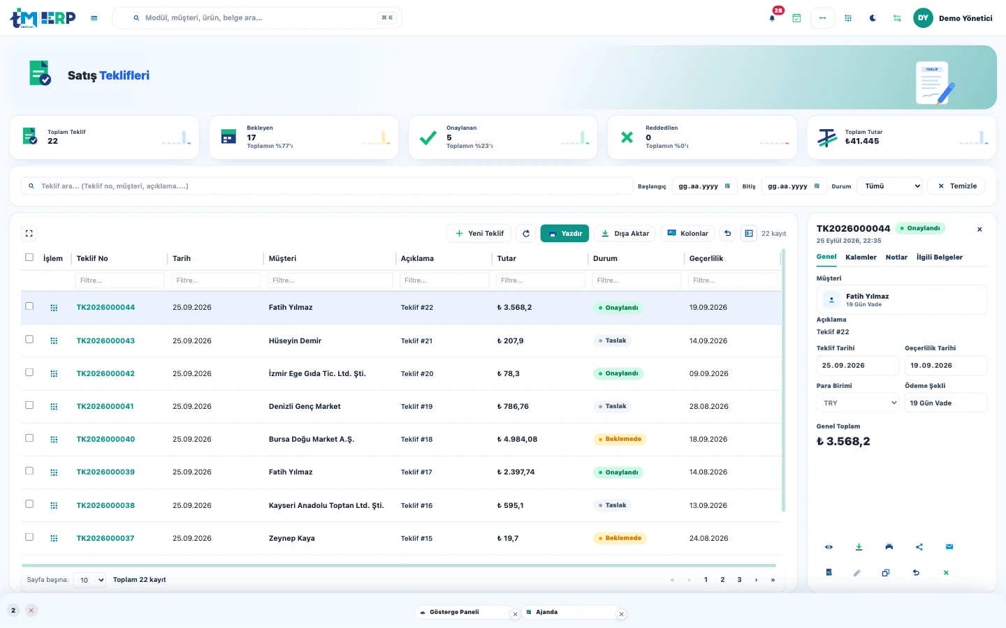This screenshot has width=1006, height=628.
Task: Toggle dark mode with the moon icon
Action: click(x=873, y=18)
